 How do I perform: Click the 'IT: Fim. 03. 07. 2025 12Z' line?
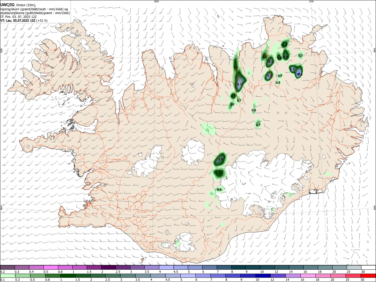click(19, 17)
